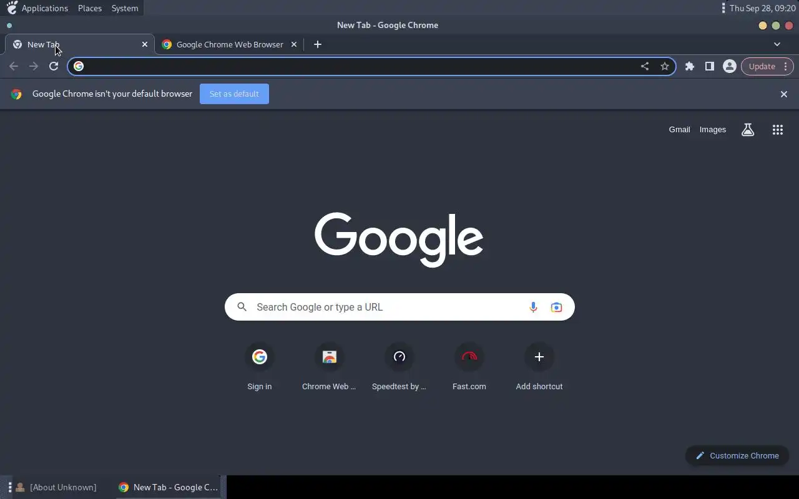
Task: Open the tab search chevron
Action: click(x=777, y=44)
